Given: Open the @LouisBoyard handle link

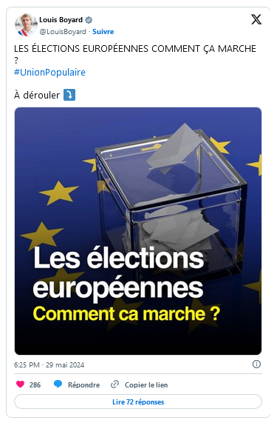Looking at the screenshot, I should [x=63, y=32].
